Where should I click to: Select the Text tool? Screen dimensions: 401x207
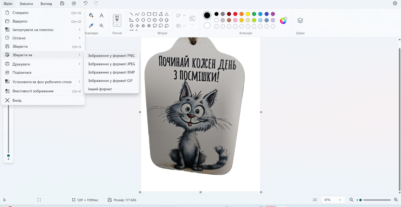click(102, 15)
